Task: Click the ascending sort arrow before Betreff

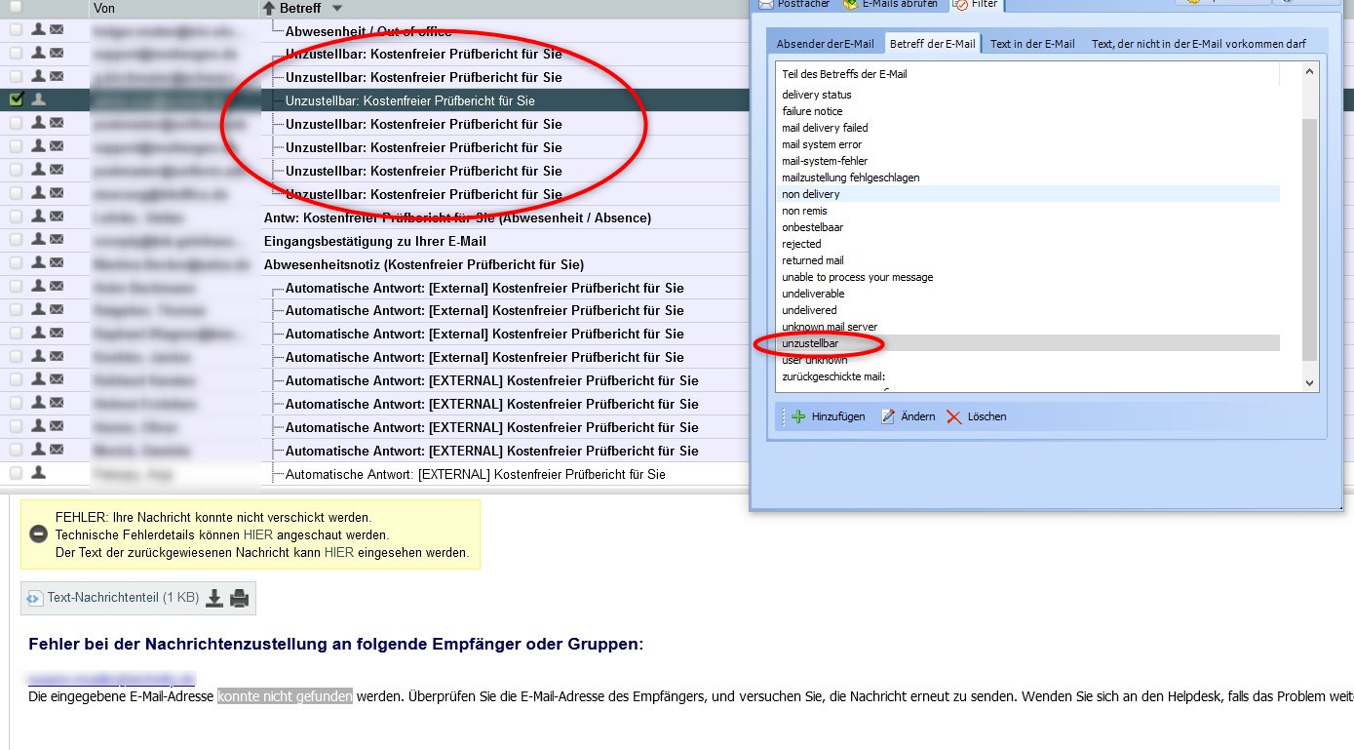Action: coord(269,8)
